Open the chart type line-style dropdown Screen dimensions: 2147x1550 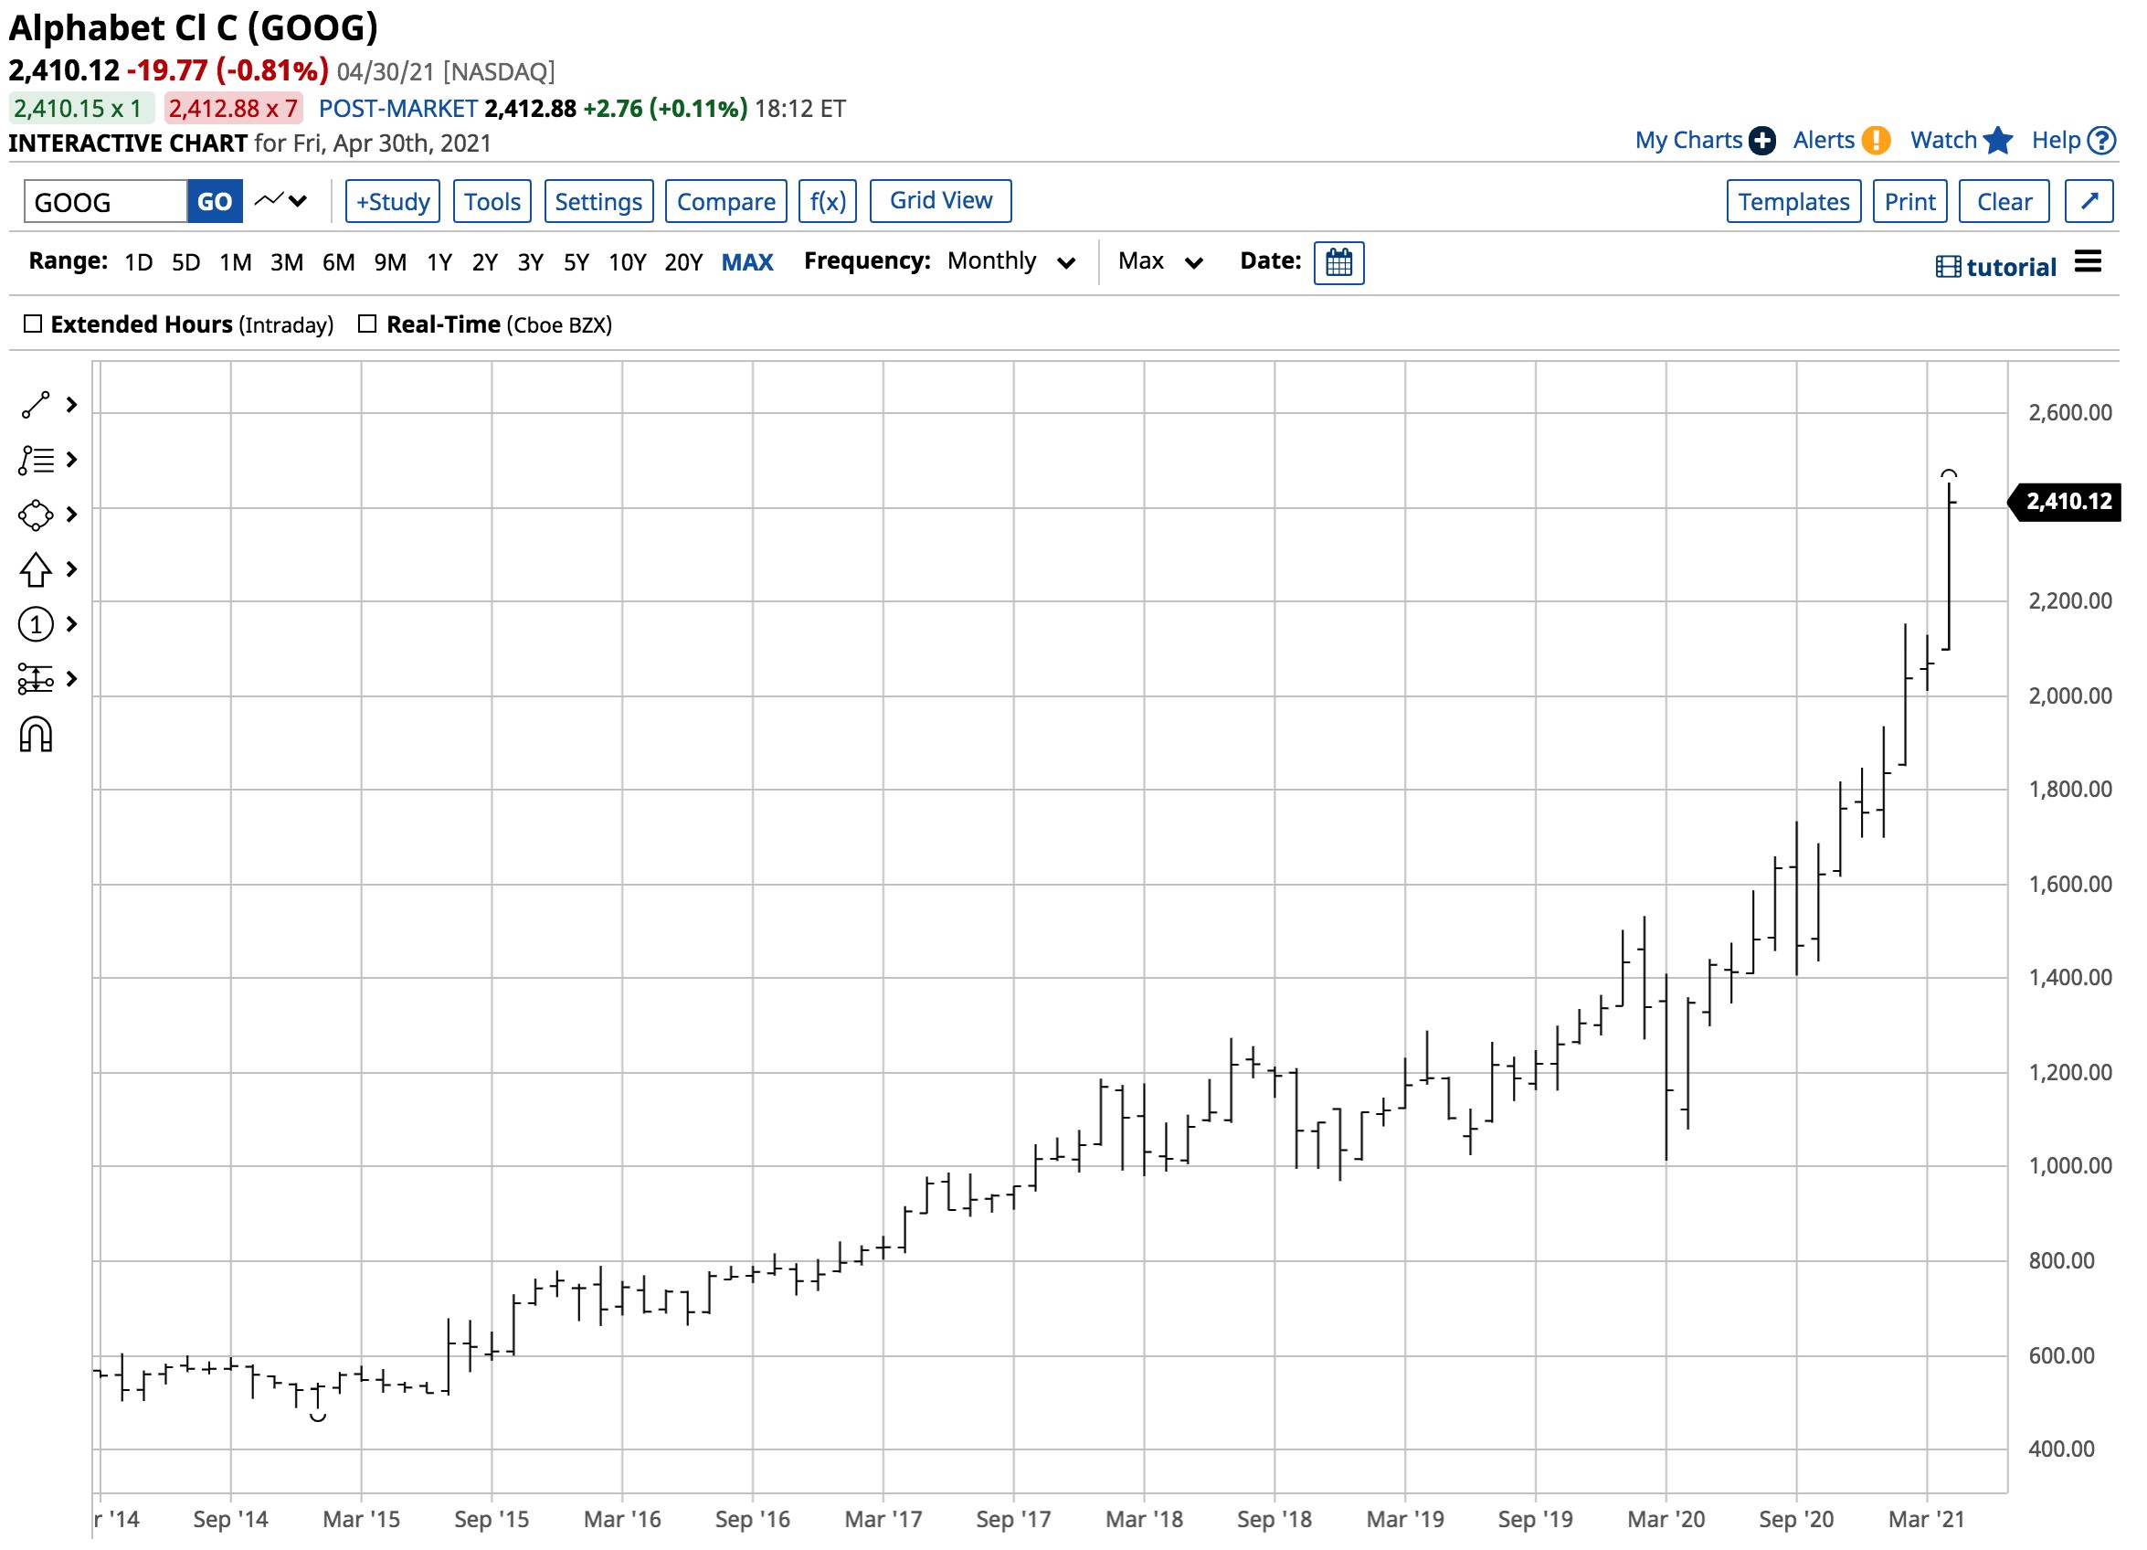tap(282, 202)
